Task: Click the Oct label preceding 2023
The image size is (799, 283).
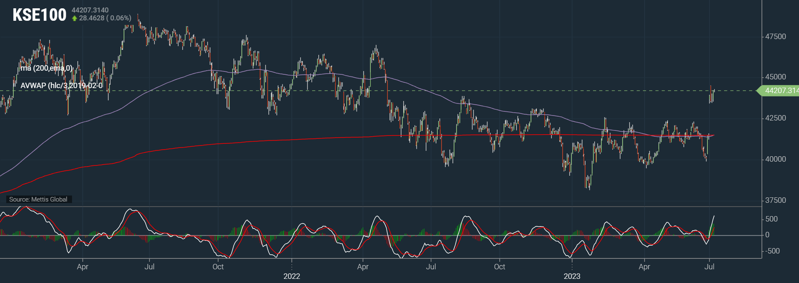Action: [499, 267]
